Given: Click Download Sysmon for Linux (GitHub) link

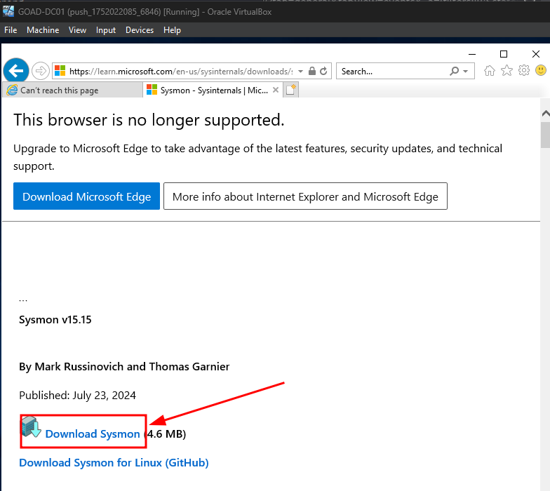Looking at the screenshot, I should tap(114, 463).
